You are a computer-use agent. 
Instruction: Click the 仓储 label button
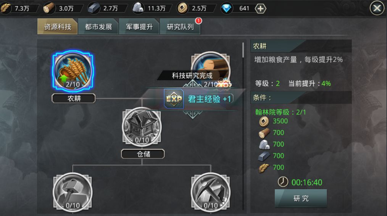coord(143,154)
